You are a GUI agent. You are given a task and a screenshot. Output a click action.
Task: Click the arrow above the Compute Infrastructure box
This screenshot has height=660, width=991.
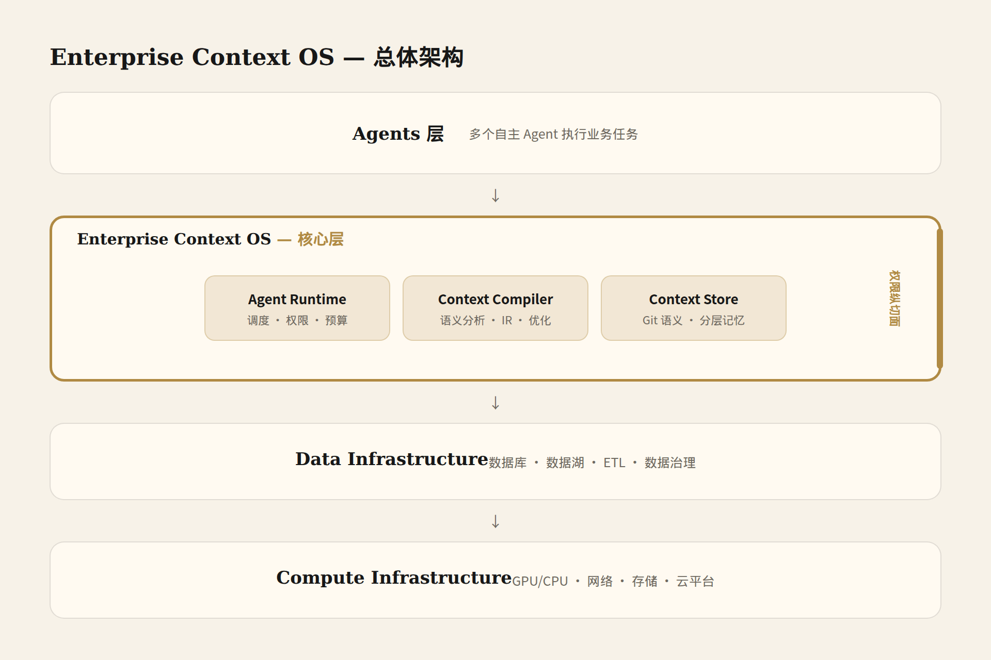pyautogui.click(x=495, y=521)
